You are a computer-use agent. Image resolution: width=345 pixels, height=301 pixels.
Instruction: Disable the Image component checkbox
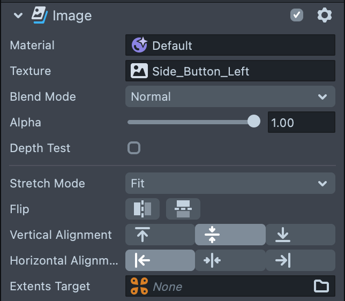[x=297, y=15]
